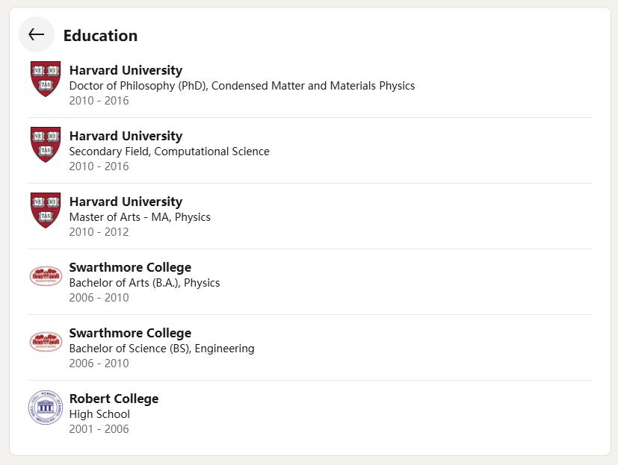Click Harvard logo beside Master of Arts entry

(x=46, y=210)
